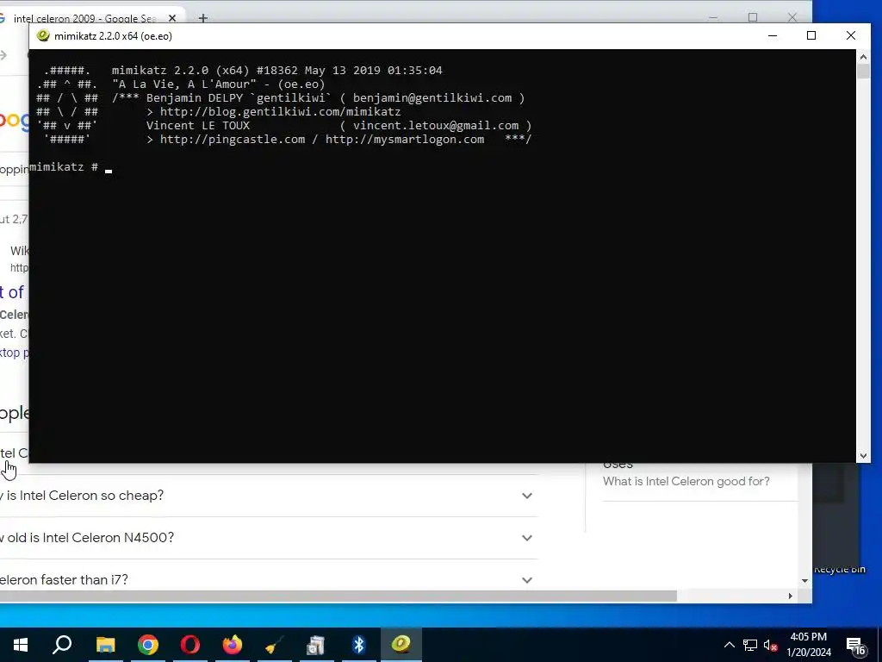The height and width of the screenshot is (662, 882).
Task: Click the mimikatz console scrollbar thumb
Action: click(863, 72)
